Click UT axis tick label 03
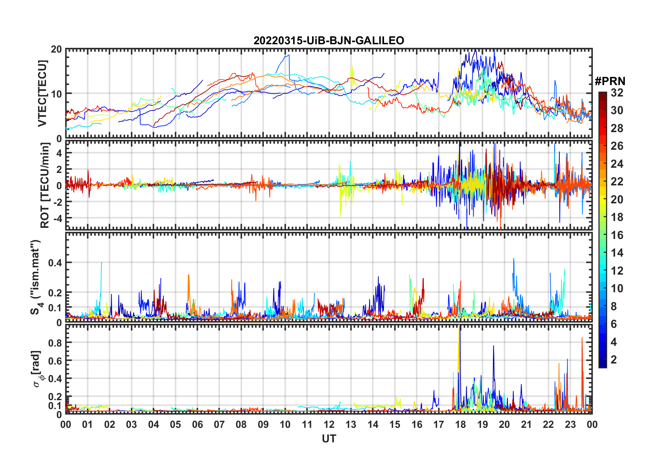This screenshot has height=460, width=658. coord(131,424)
